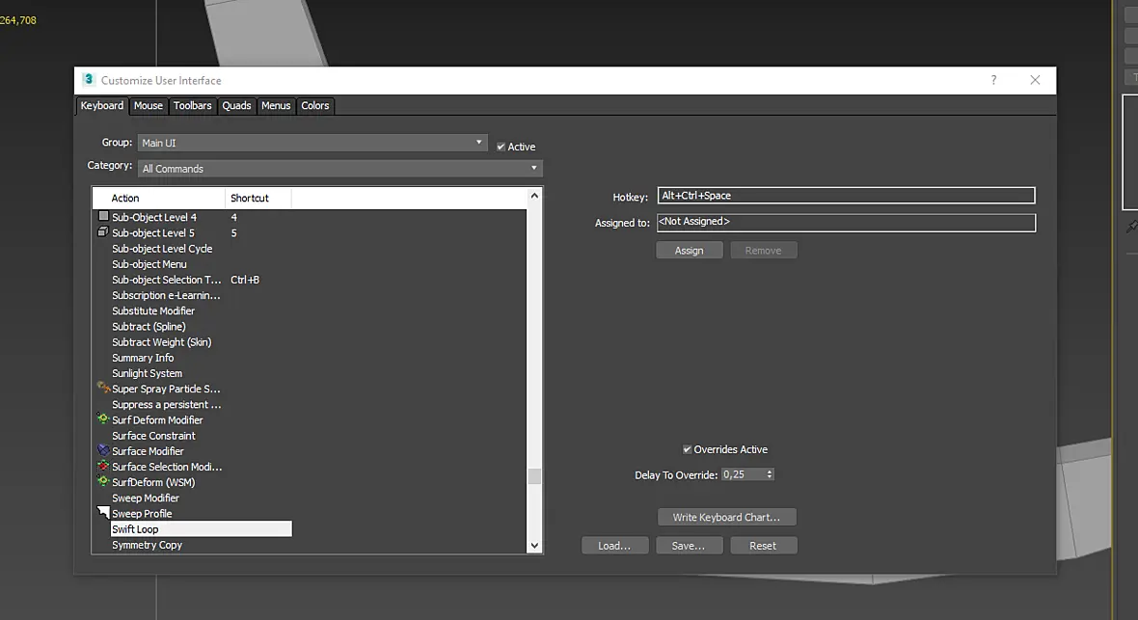1138x620 pixels.
Task: Click the 3ds Max logo in title bar
Action: (89, 80)
